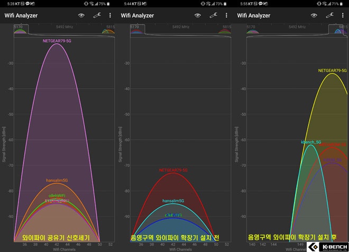
Task: Open wrench settings in the 5:44 screenshot
Action: pos(214,15)
